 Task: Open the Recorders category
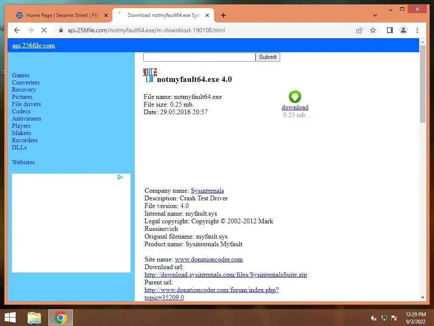25,140
